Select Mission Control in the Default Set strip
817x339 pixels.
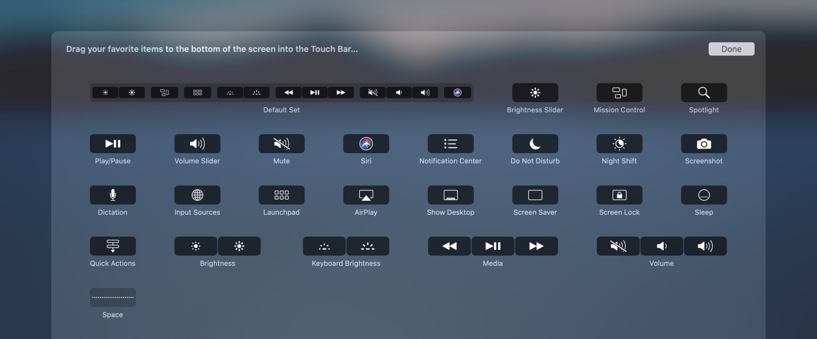164,93
